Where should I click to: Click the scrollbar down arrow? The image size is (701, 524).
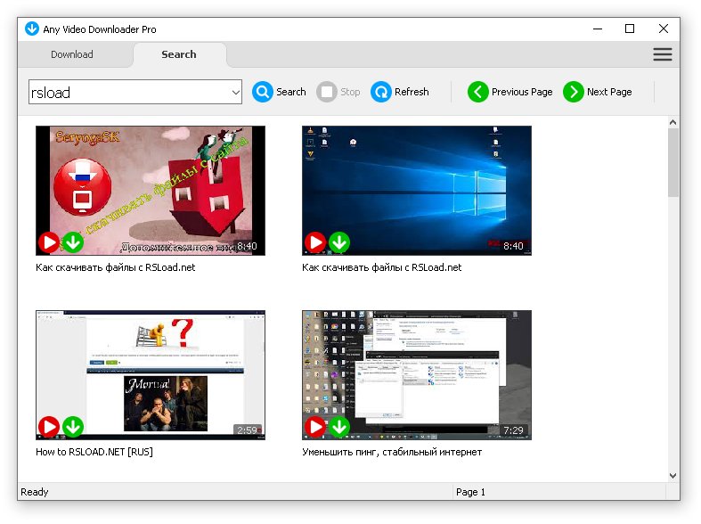click(x=672, y=476)
